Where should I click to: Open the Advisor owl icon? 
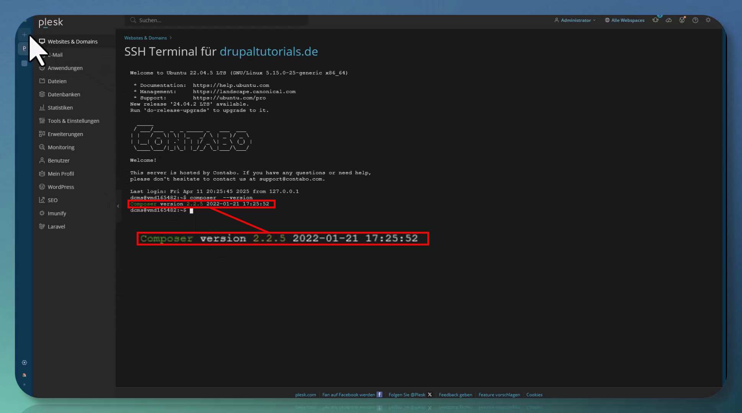(682, 20)
